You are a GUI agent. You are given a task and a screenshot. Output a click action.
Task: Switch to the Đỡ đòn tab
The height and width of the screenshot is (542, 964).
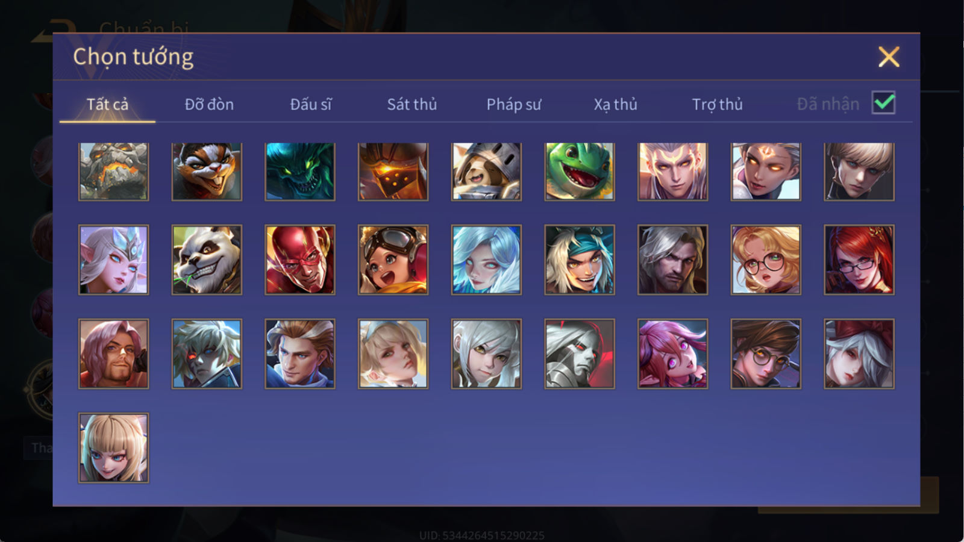tap(209, 104)
